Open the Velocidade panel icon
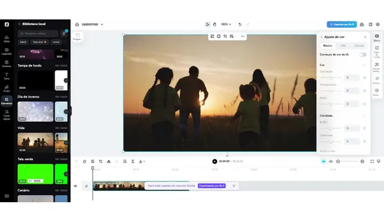Screen dimensions: 384x216 coord(377,92)
